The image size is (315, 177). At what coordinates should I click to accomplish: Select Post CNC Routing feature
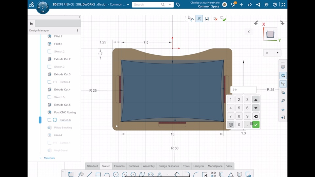(x=65, y=112)
